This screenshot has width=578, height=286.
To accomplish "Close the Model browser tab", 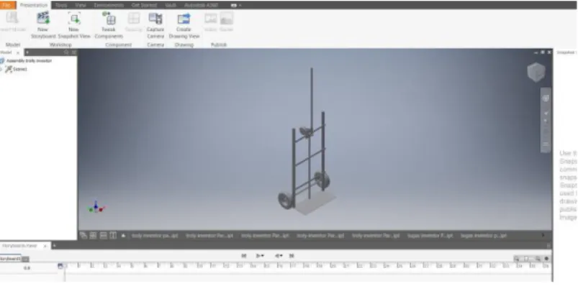I will click(x=18, y=53).
